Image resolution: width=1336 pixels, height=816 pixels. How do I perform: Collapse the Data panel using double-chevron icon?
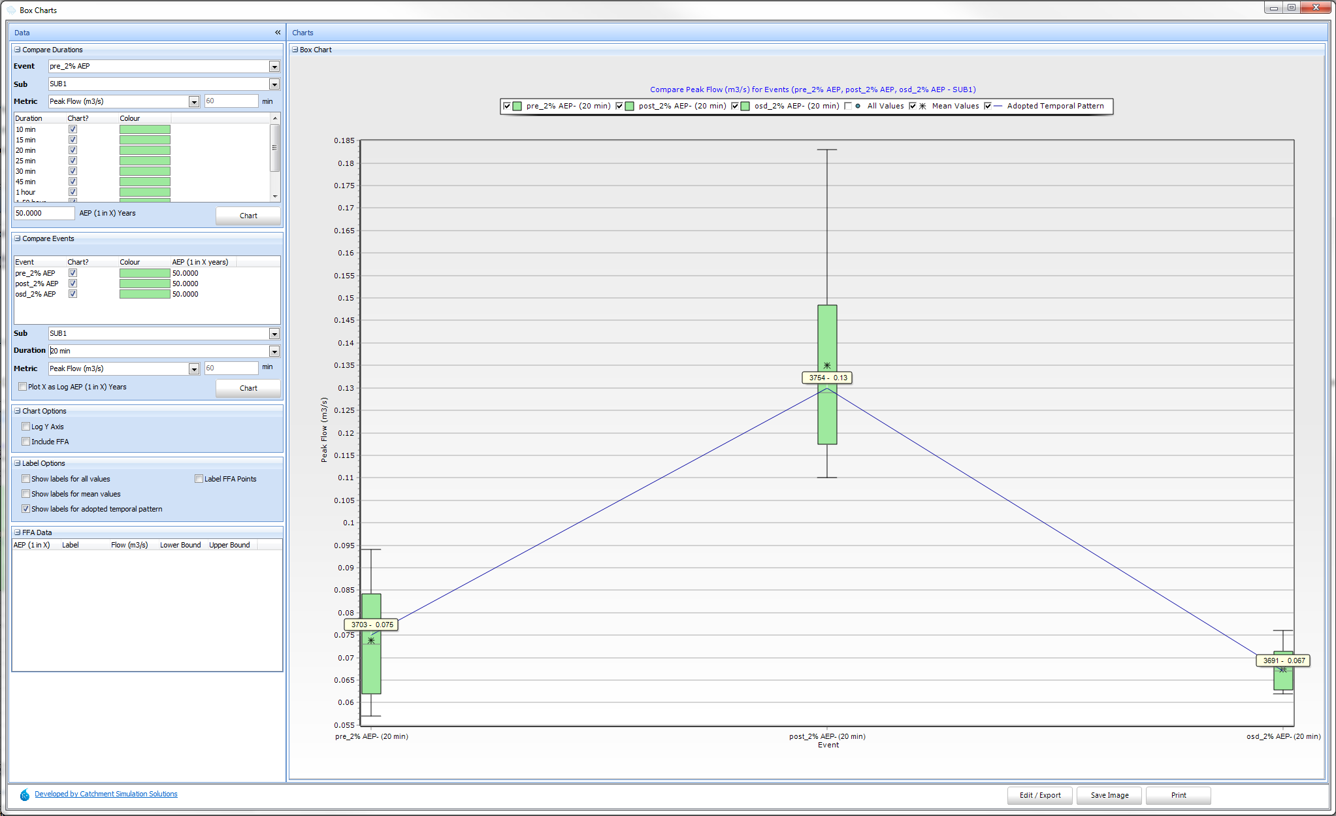coord(278,32)
